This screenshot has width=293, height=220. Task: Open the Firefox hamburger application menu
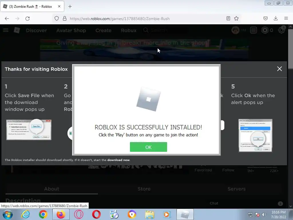click(286, 19)
